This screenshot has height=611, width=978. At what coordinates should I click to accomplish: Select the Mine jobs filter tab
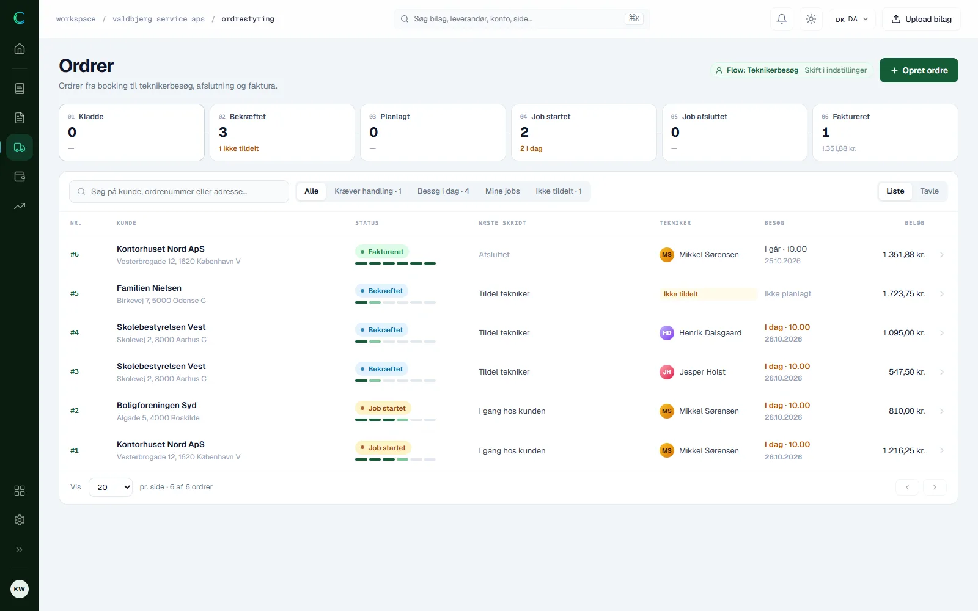coord(502,191)
